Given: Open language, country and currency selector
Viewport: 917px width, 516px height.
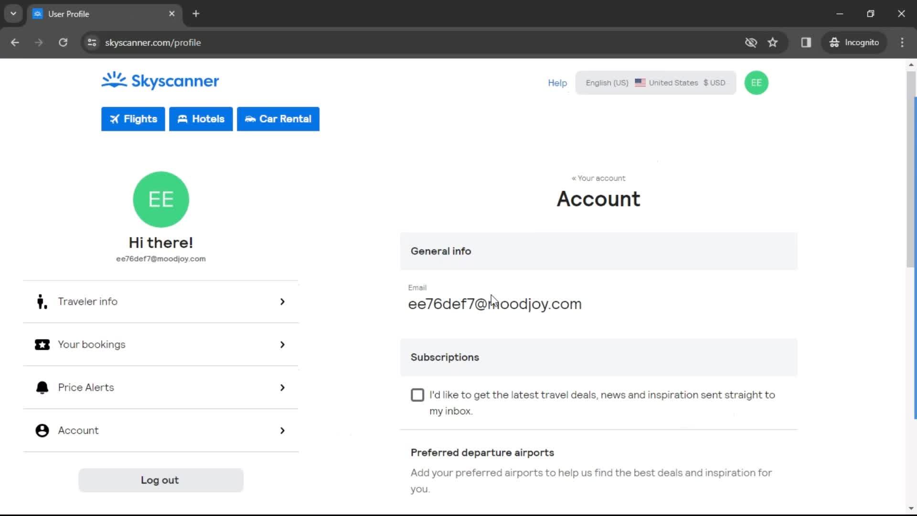Looking at the screenshot, I should 655,83.
